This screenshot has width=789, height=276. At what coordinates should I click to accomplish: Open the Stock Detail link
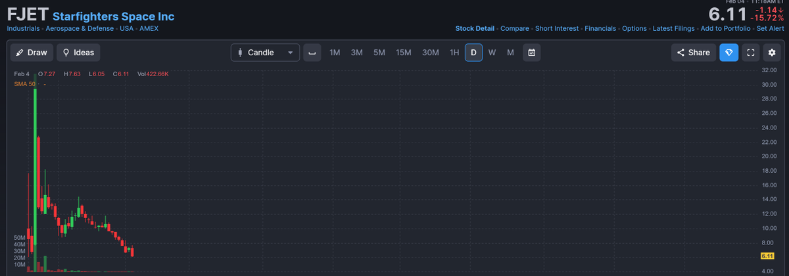pyautogui.click(x=475, y=29)
